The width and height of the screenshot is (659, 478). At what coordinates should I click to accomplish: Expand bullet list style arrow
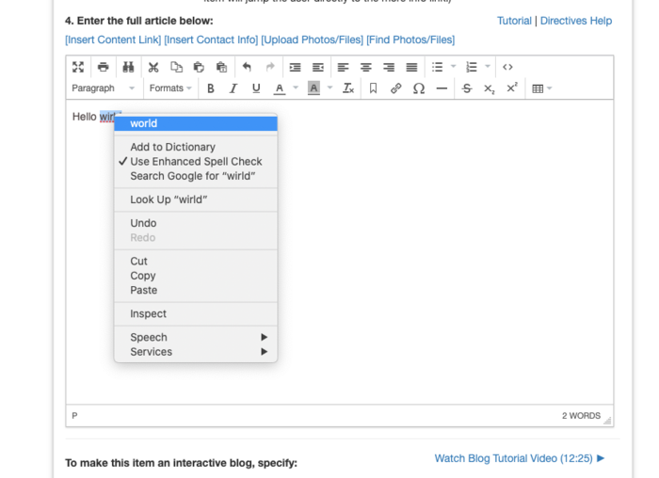[x=453, y=67]
